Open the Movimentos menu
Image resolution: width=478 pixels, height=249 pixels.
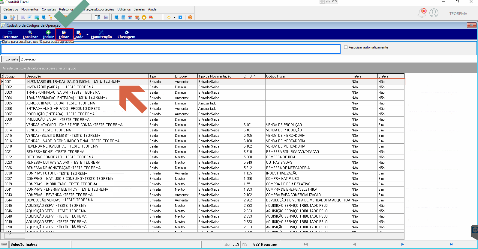30,9
